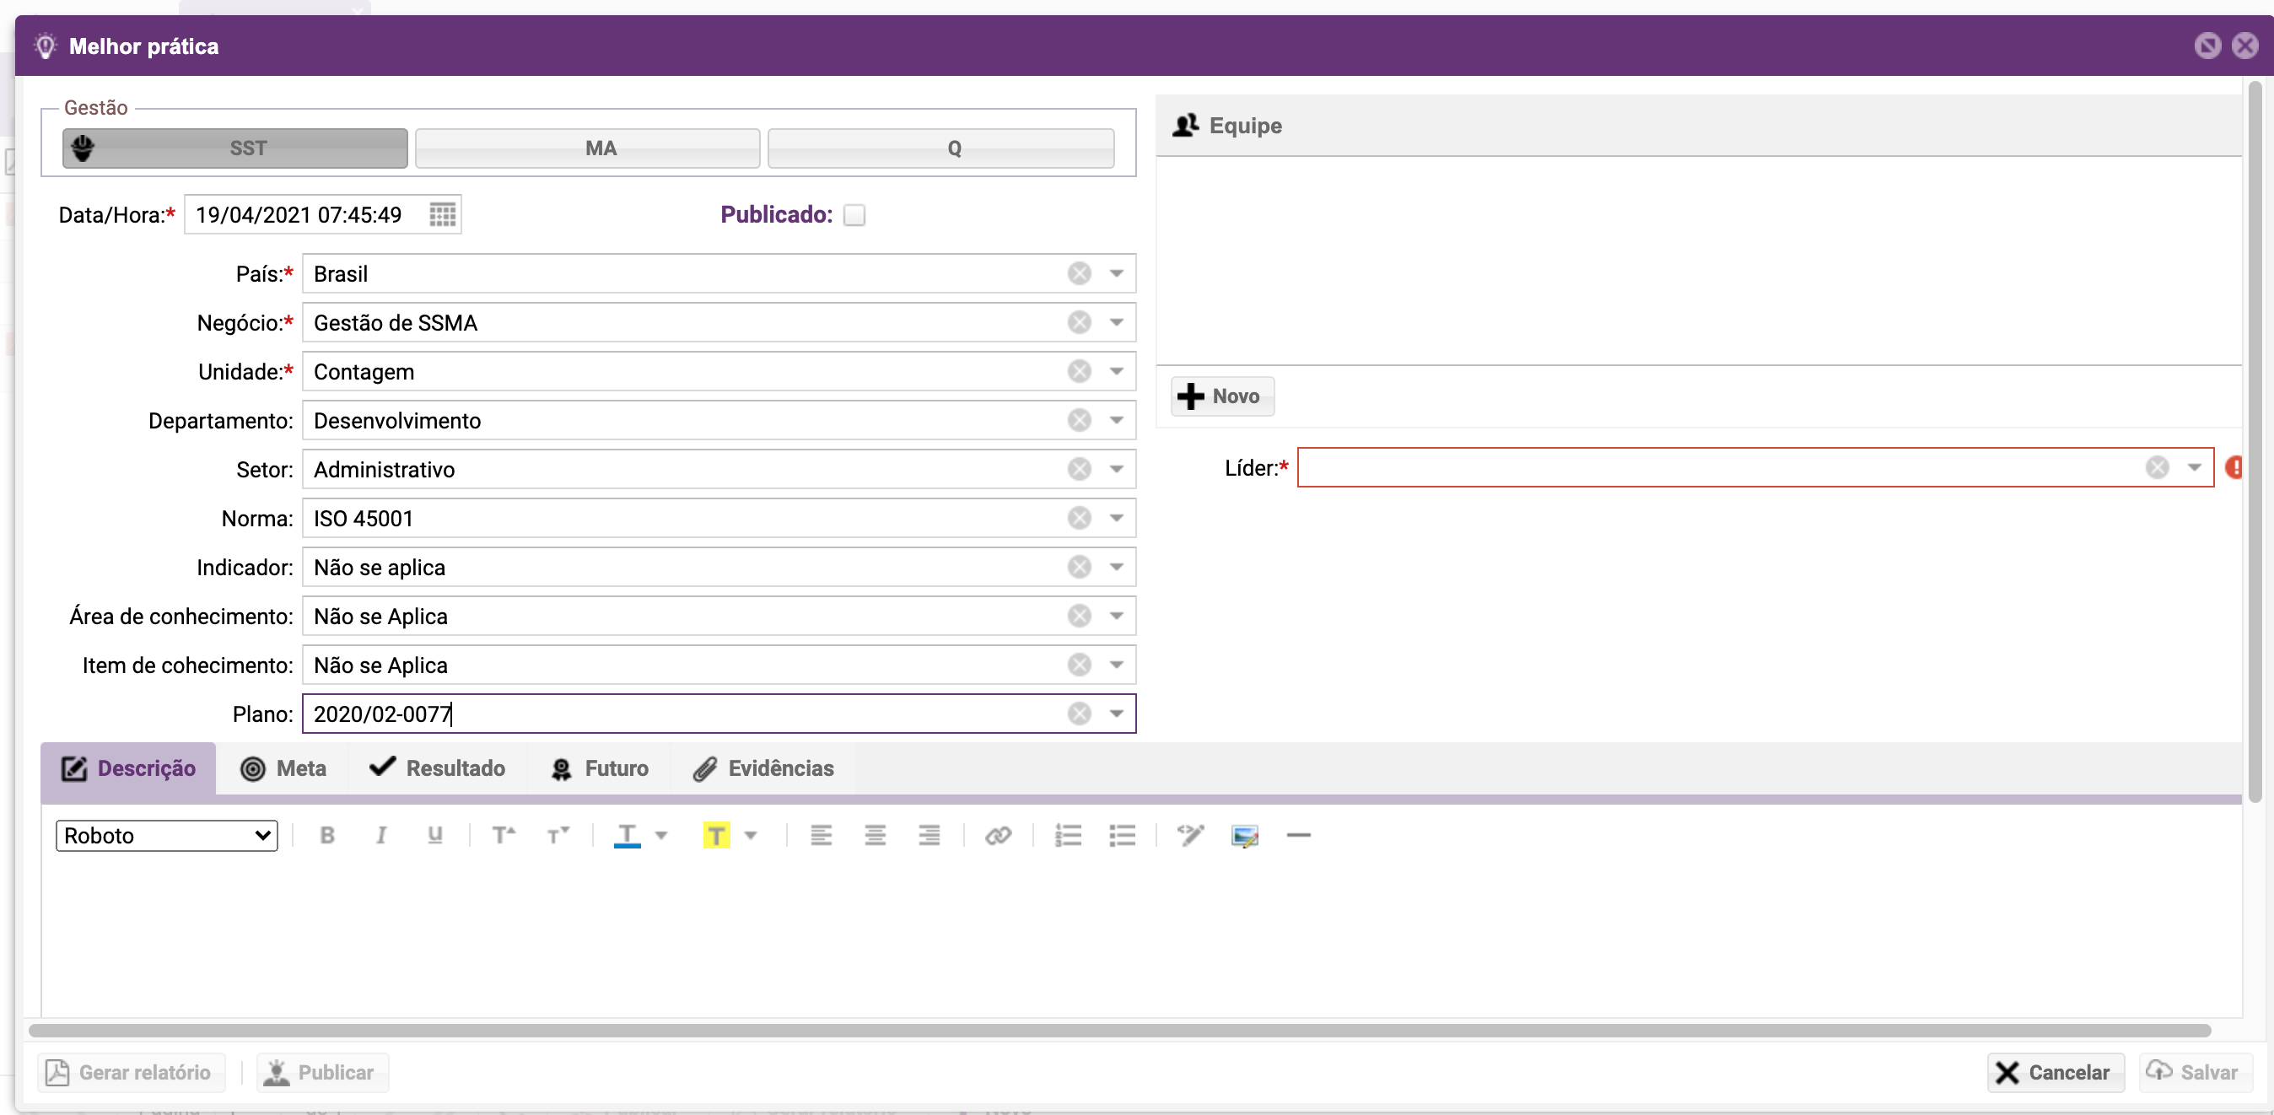Center align text
Screen dimensions: 2274x1115
coord(875,834)
